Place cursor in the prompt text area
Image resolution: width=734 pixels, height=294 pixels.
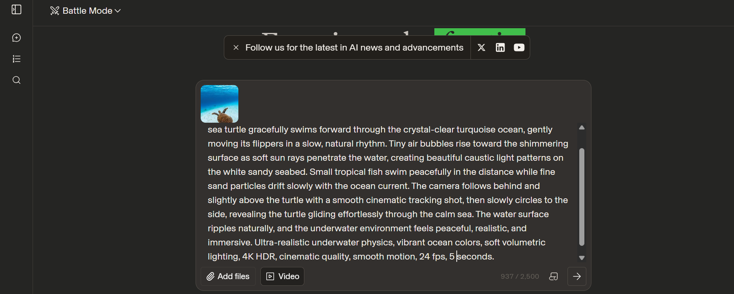point(388,193)
